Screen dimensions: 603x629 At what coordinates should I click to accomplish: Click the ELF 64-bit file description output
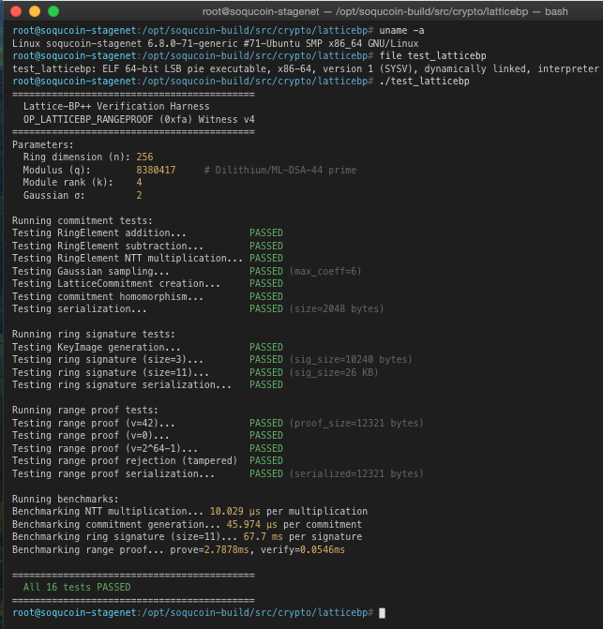tap(306, 69)
